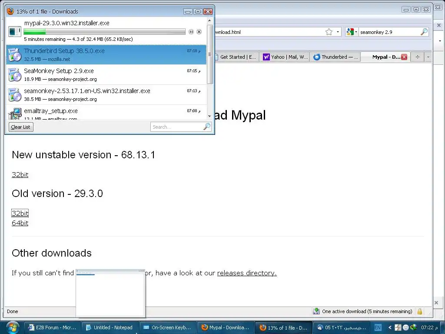Click the downloads list scrollbar thumb
This screenshot has width=445, height=334.
pyautogui.click(x=210, y=54)
